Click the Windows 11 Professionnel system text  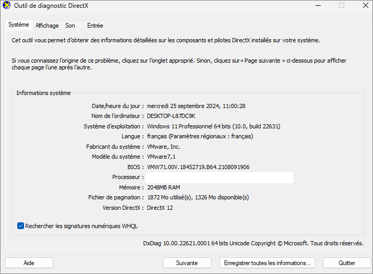(x=213, y=126)
